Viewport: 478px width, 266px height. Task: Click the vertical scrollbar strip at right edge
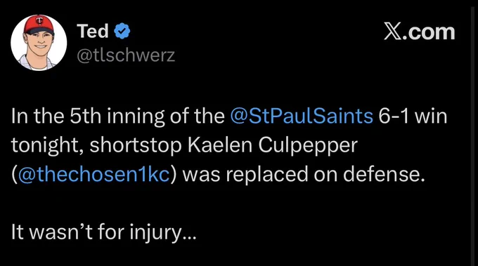474,133
